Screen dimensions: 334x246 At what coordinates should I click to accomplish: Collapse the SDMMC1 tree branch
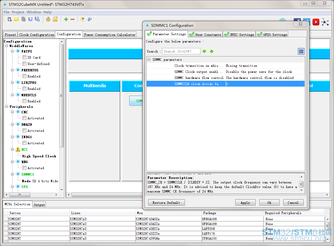(x=12, y=174)
